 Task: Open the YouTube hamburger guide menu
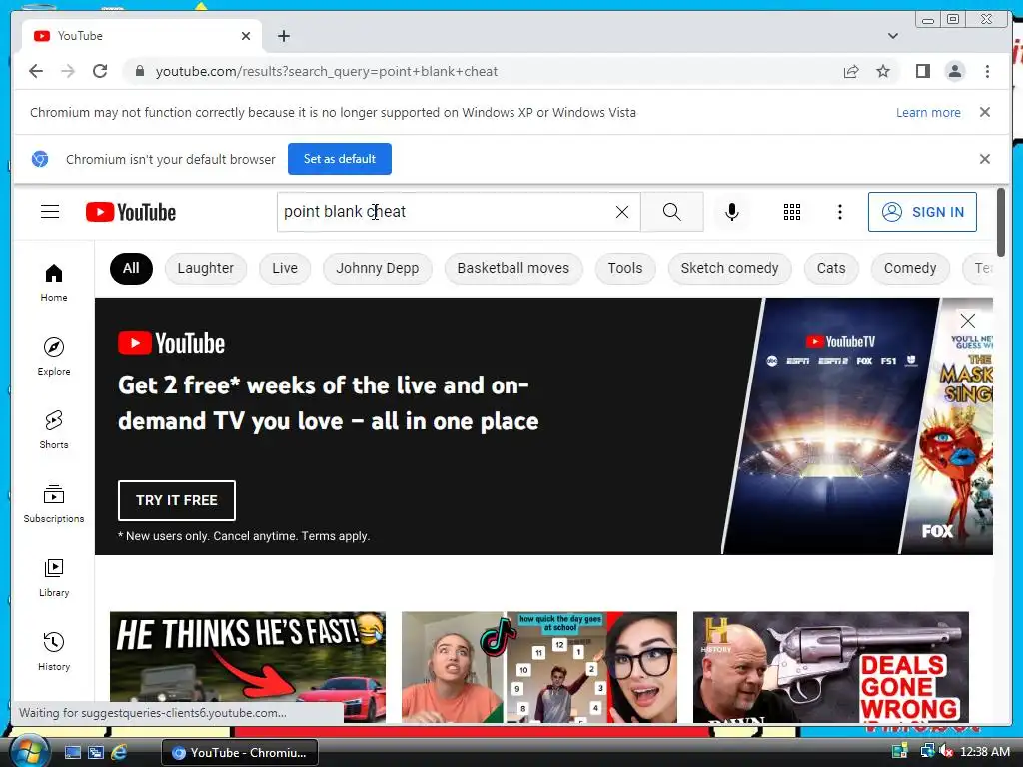click(x=50, y=212)
